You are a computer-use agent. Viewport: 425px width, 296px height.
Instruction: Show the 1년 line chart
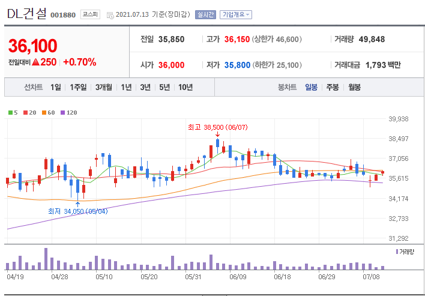[126, 87]
